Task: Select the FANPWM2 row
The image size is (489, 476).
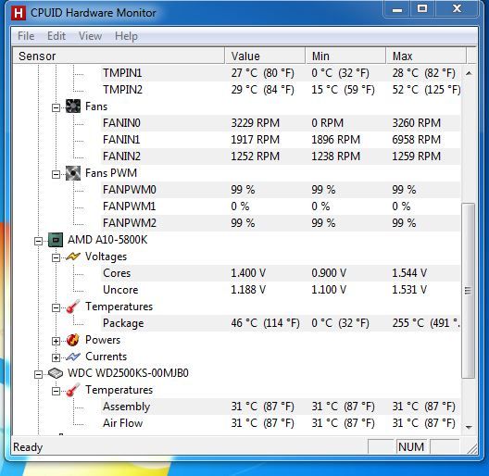Action: tap(281, 223)
